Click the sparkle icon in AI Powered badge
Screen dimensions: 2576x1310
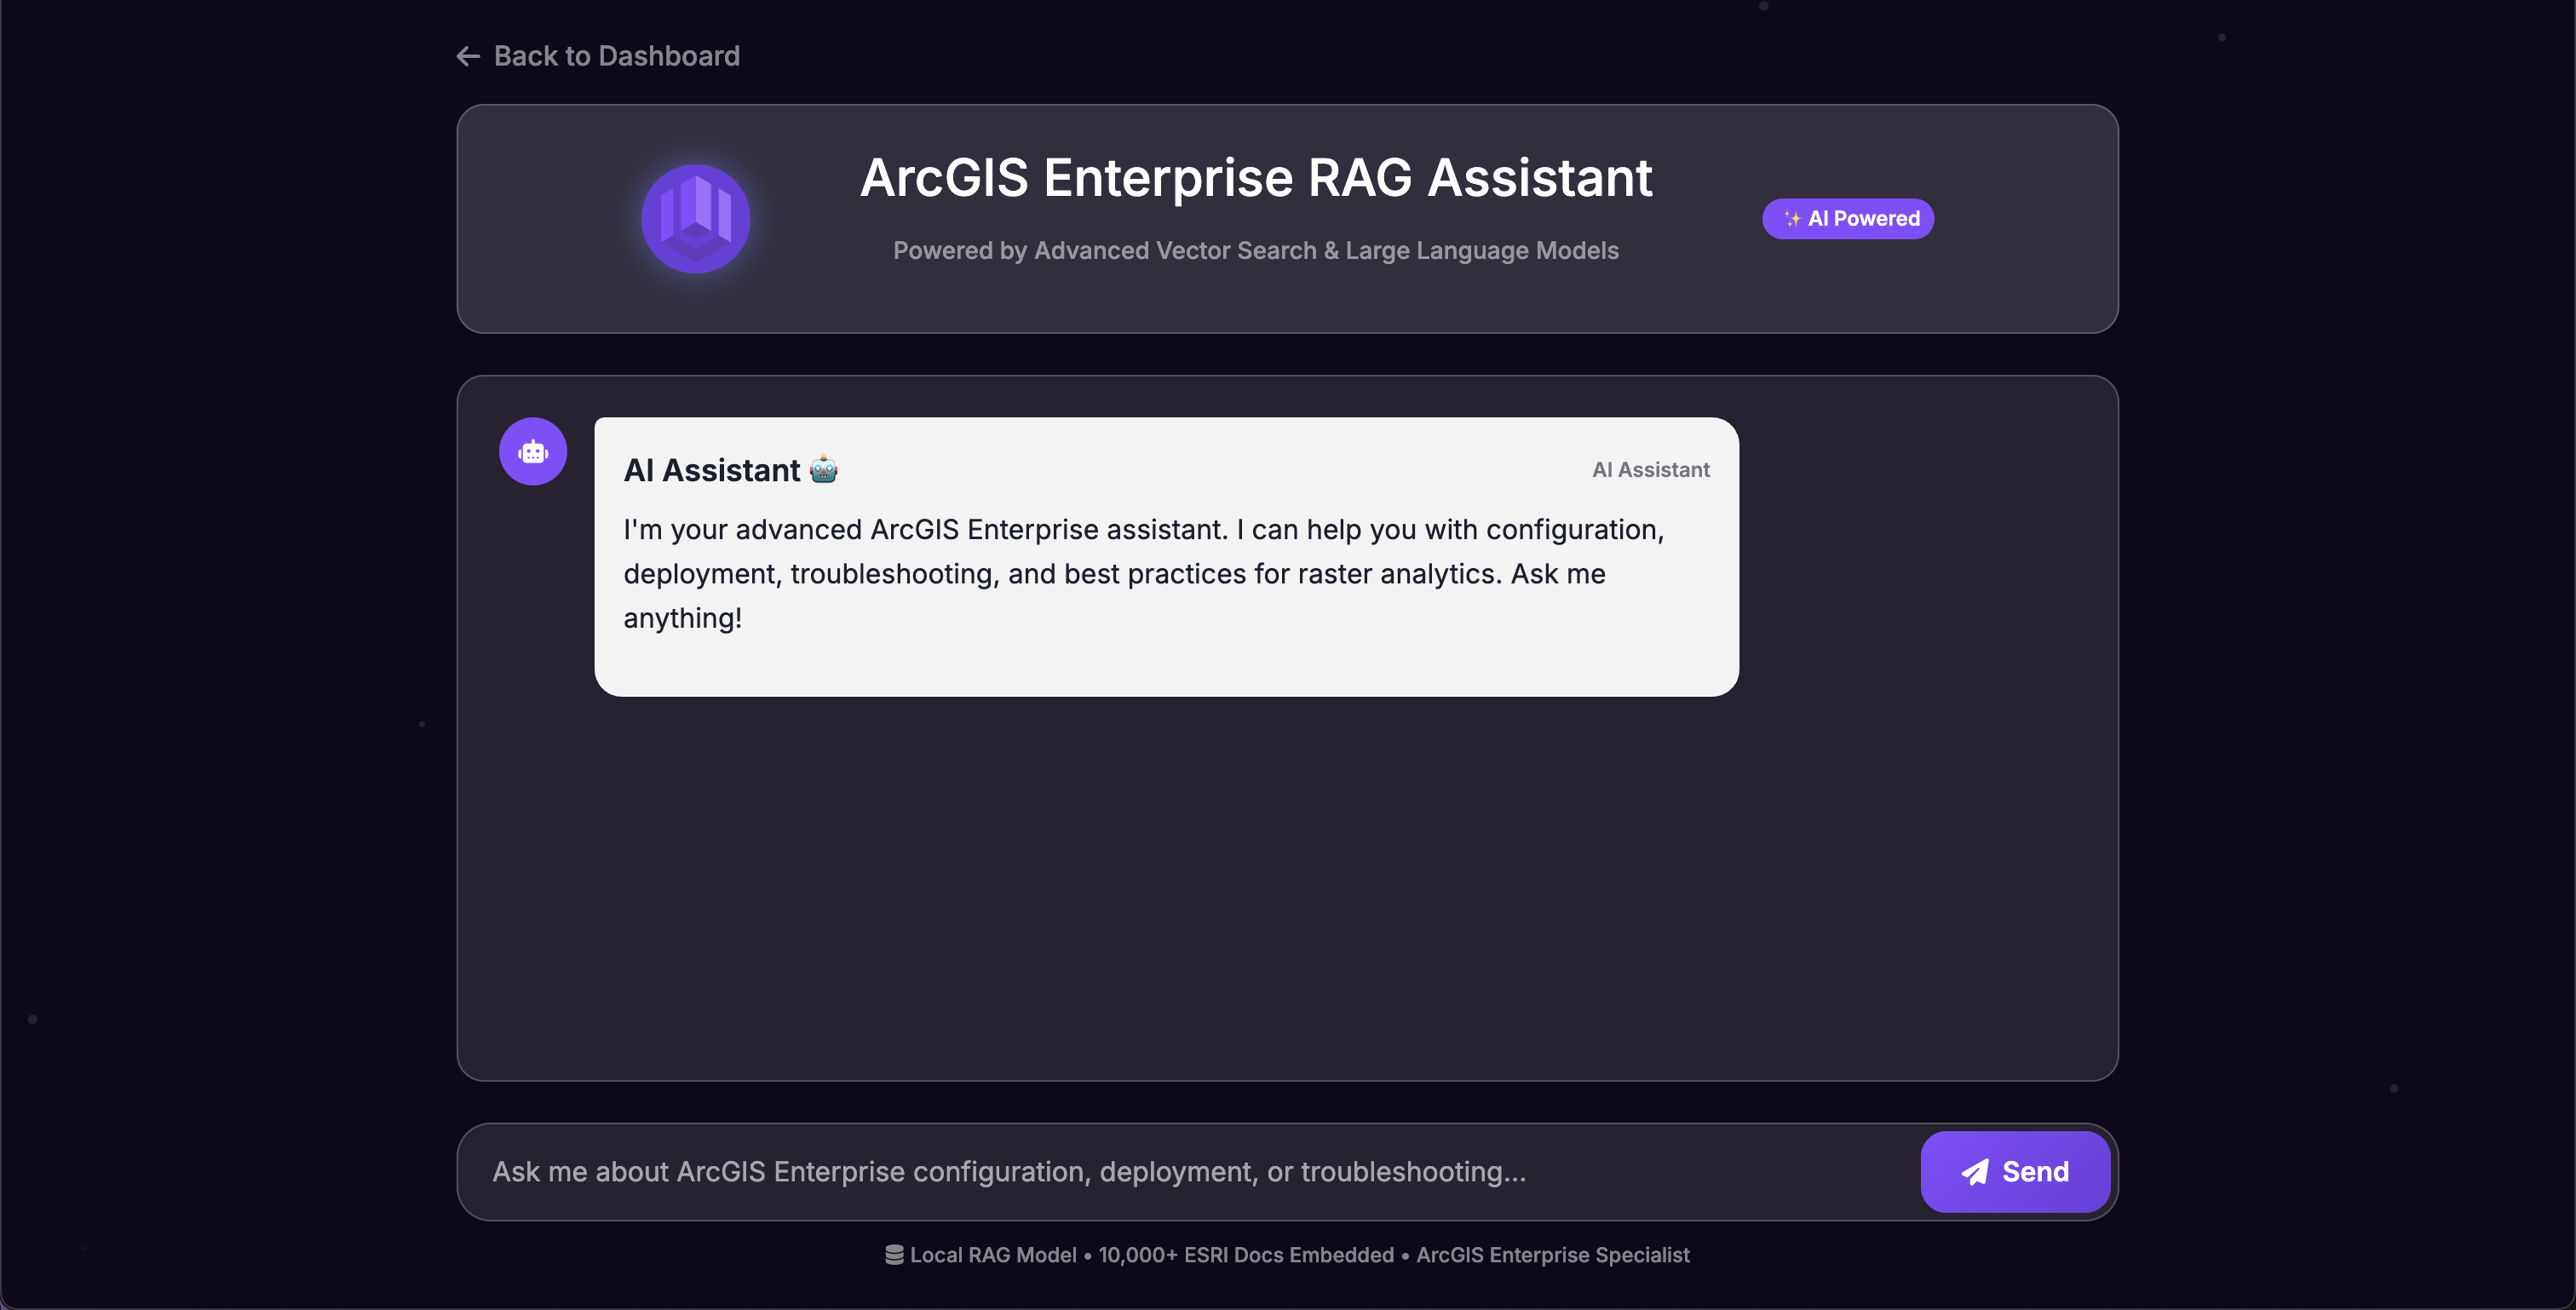click(1792, 218)
